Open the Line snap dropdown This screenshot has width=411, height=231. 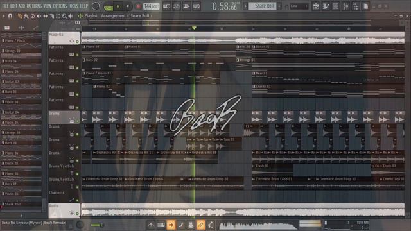(299, 6)
